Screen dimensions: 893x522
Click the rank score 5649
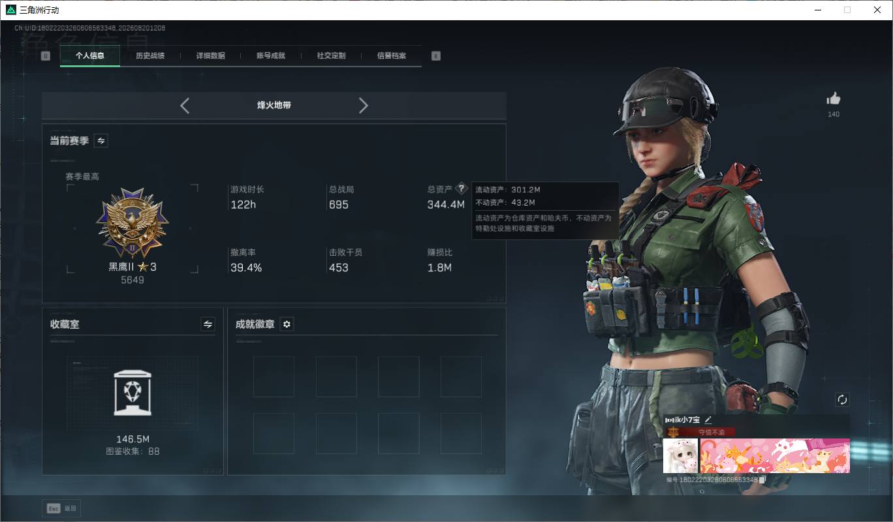[x=133, y=280]
